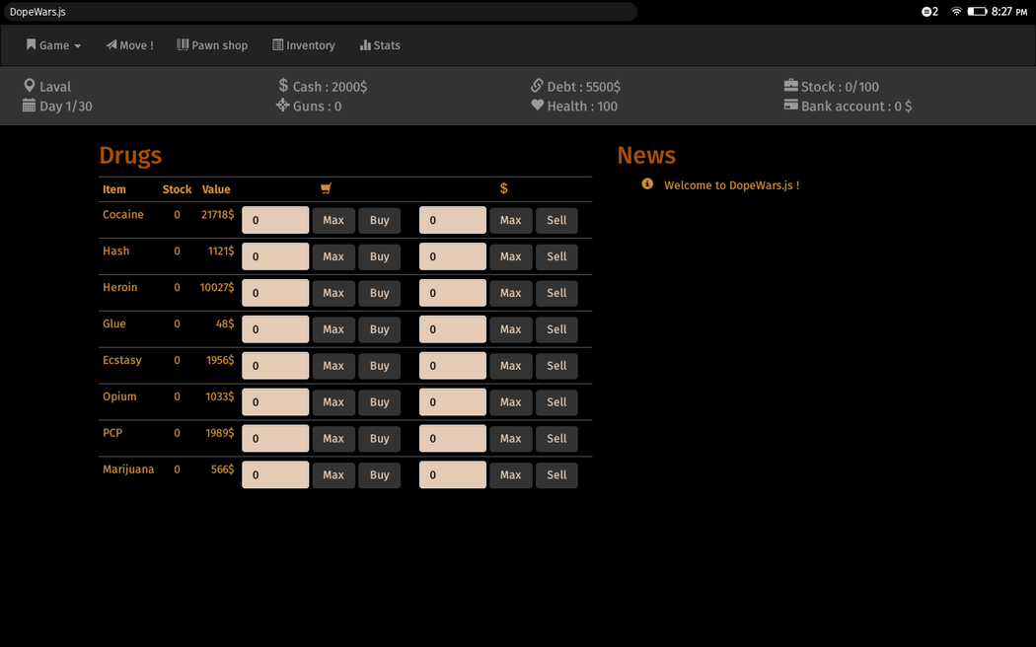The height and width of the screenshot is (647, 1036).
Task: Focus the Hash buy quantity field
Action: [275, 256]
